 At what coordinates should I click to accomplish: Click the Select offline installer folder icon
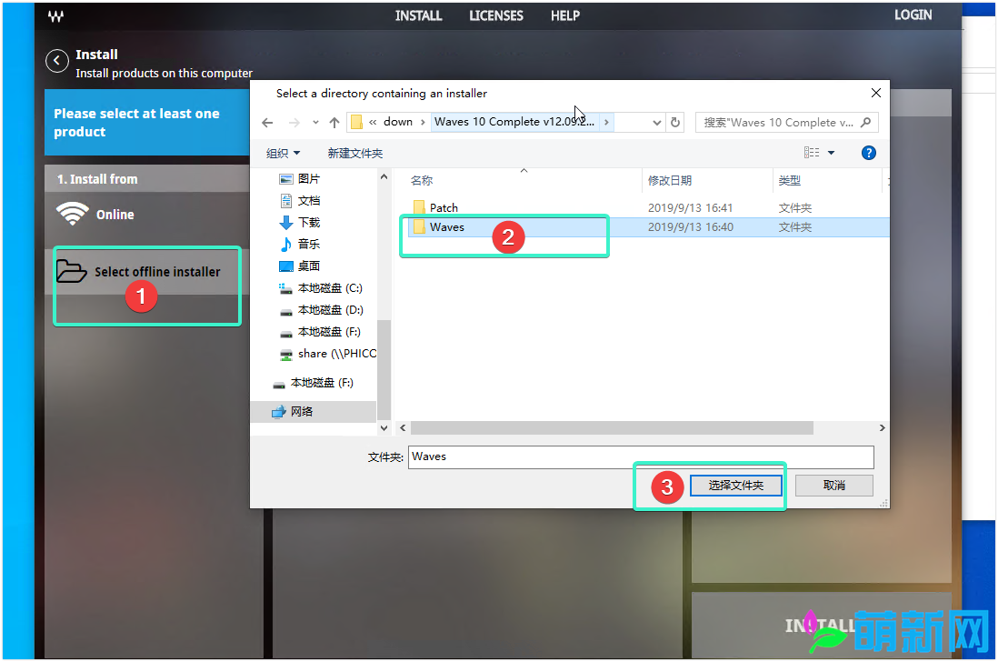pyautogui.click(x=71, y=271)
